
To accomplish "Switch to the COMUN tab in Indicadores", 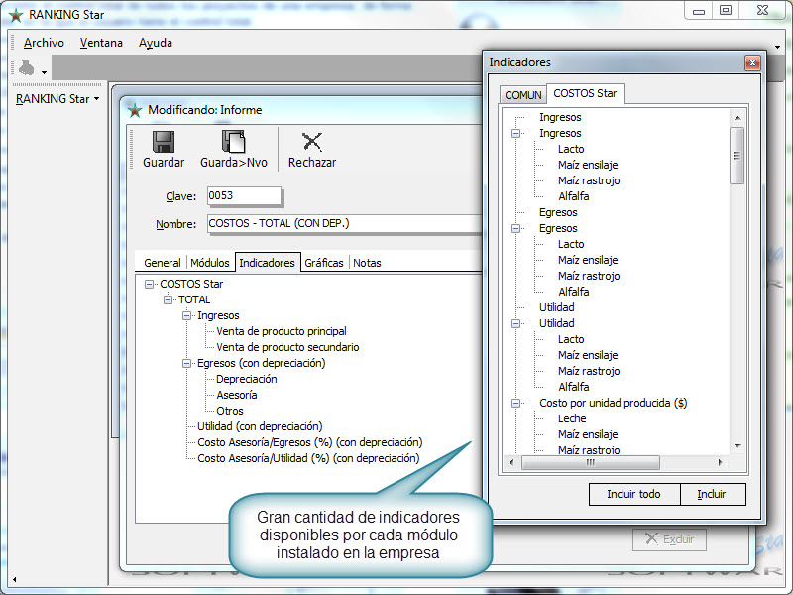I will click(x=523, y=95).
